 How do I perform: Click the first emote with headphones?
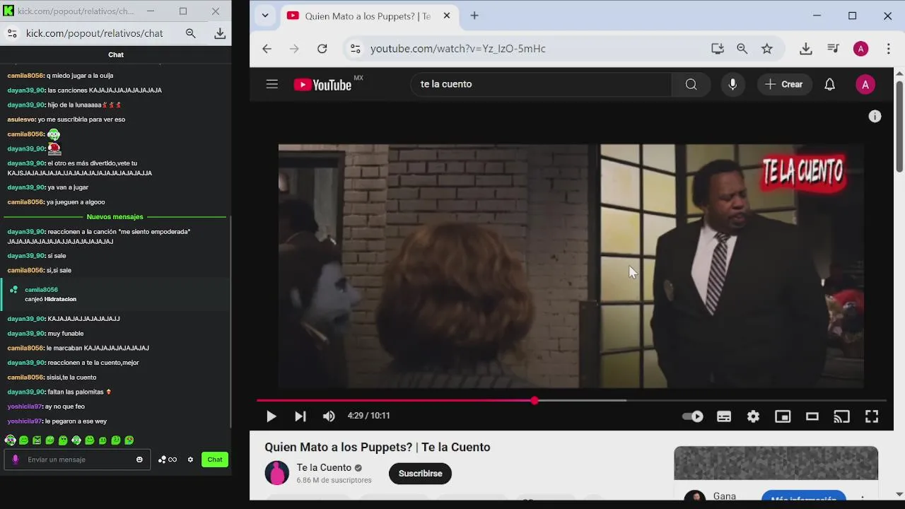pyautogui.click(x=10, y=440)
